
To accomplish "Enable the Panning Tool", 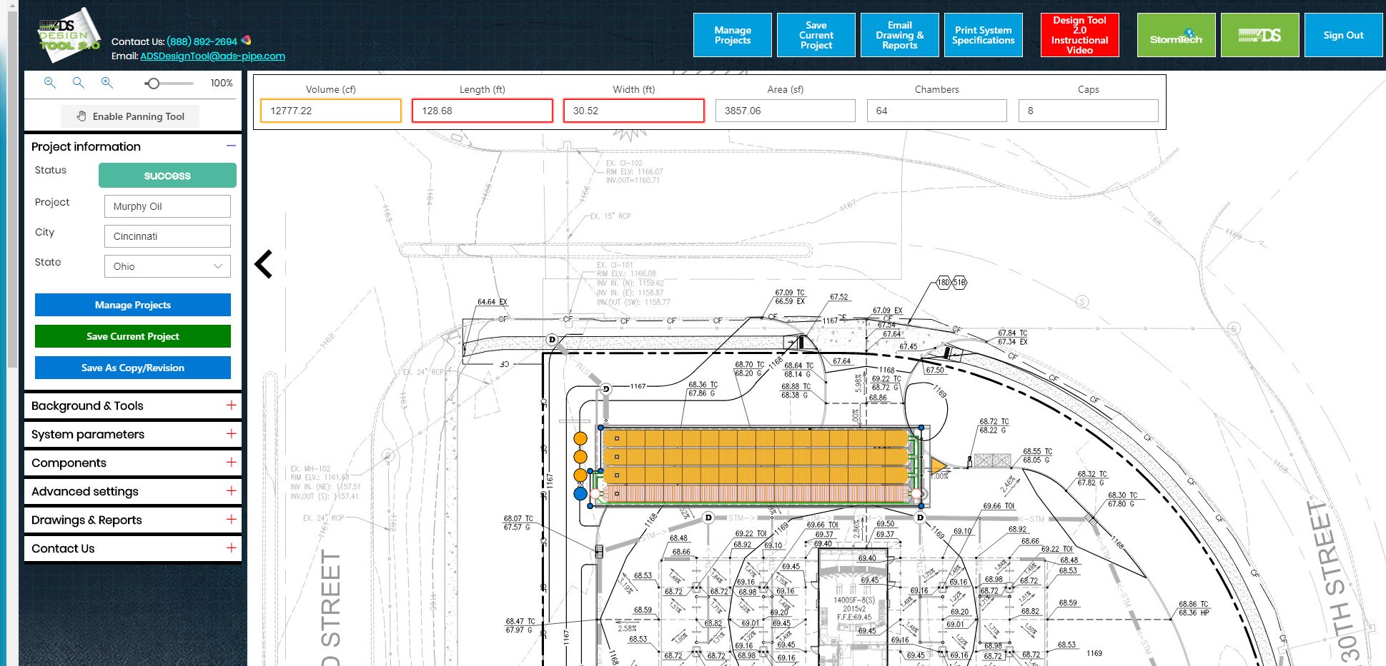I will pyautogui.click(x=130, y=116).
